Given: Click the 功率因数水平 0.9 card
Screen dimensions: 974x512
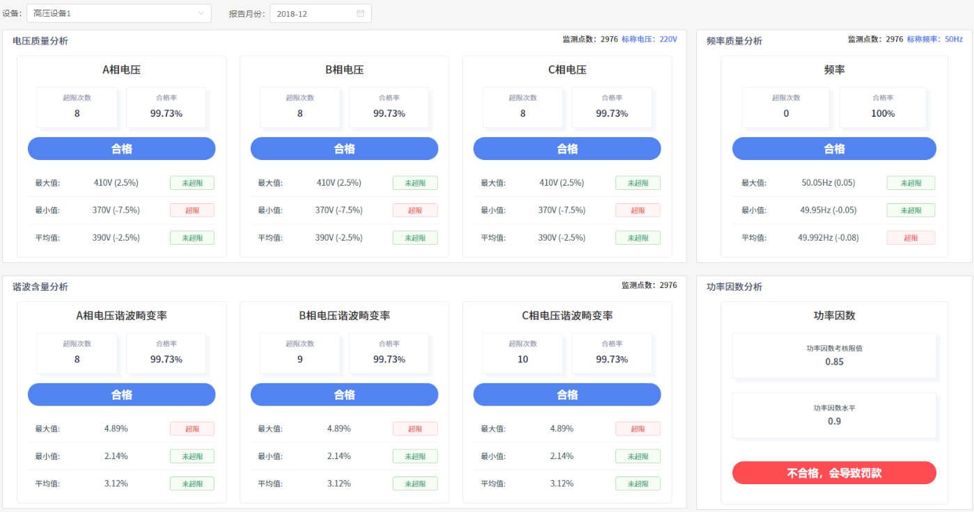Looking at the screenshot, I should pos(834,415).
